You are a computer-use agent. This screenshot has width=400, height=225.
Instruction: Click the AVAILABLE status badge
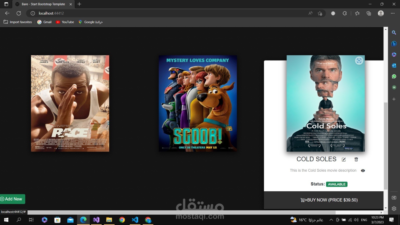[337, 184]
